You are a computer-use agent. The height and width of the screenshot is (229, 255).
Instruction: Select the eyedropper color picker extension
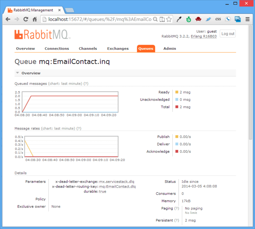tap(179, 19)
